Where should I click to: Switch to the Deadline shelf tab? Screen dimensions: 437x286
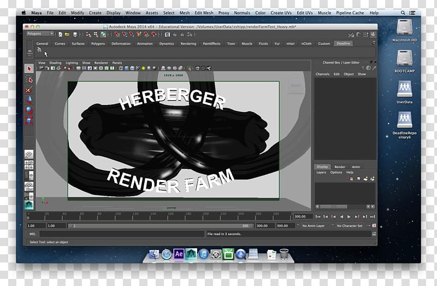tap(343, 44)
